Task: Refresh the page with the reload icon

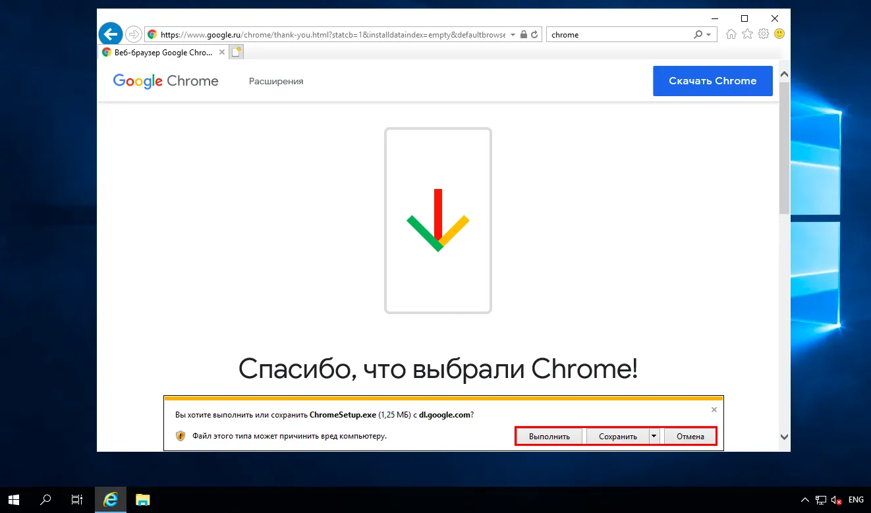Action: [x=535, y=34]
